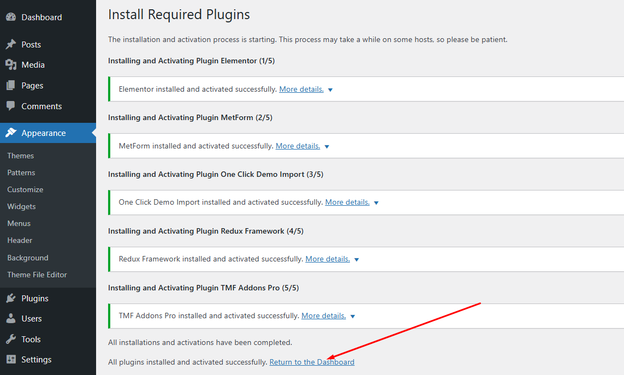Select Widgets in the sidebar
This screenshot has height=375, width=624.
pos(21,206)
